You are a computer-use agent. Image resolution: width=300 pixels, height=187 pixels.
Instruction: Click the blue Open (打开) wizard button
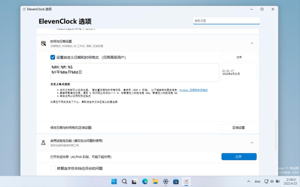(x=239, y=157)
